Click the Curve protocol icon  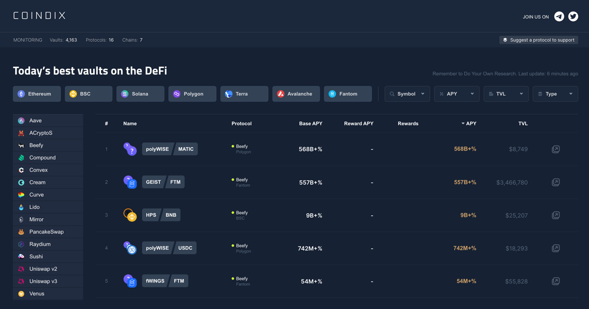[x=21, y=195]
